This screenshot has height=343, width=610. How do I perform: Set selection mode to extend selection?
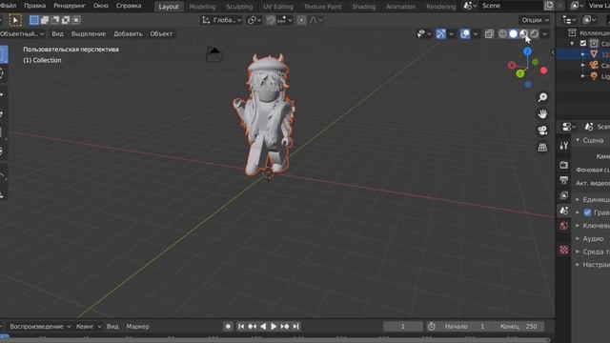tap(45, 20)
